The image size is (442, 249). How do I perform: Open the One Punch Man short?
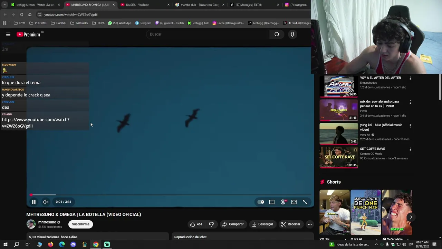[x=366, y=212]
